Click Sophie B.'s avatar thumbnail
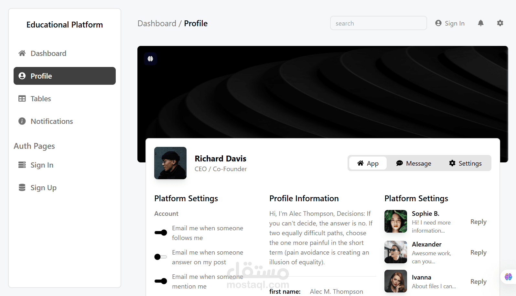This screenshot has width=516, height=296. click(x=396, y=221)
